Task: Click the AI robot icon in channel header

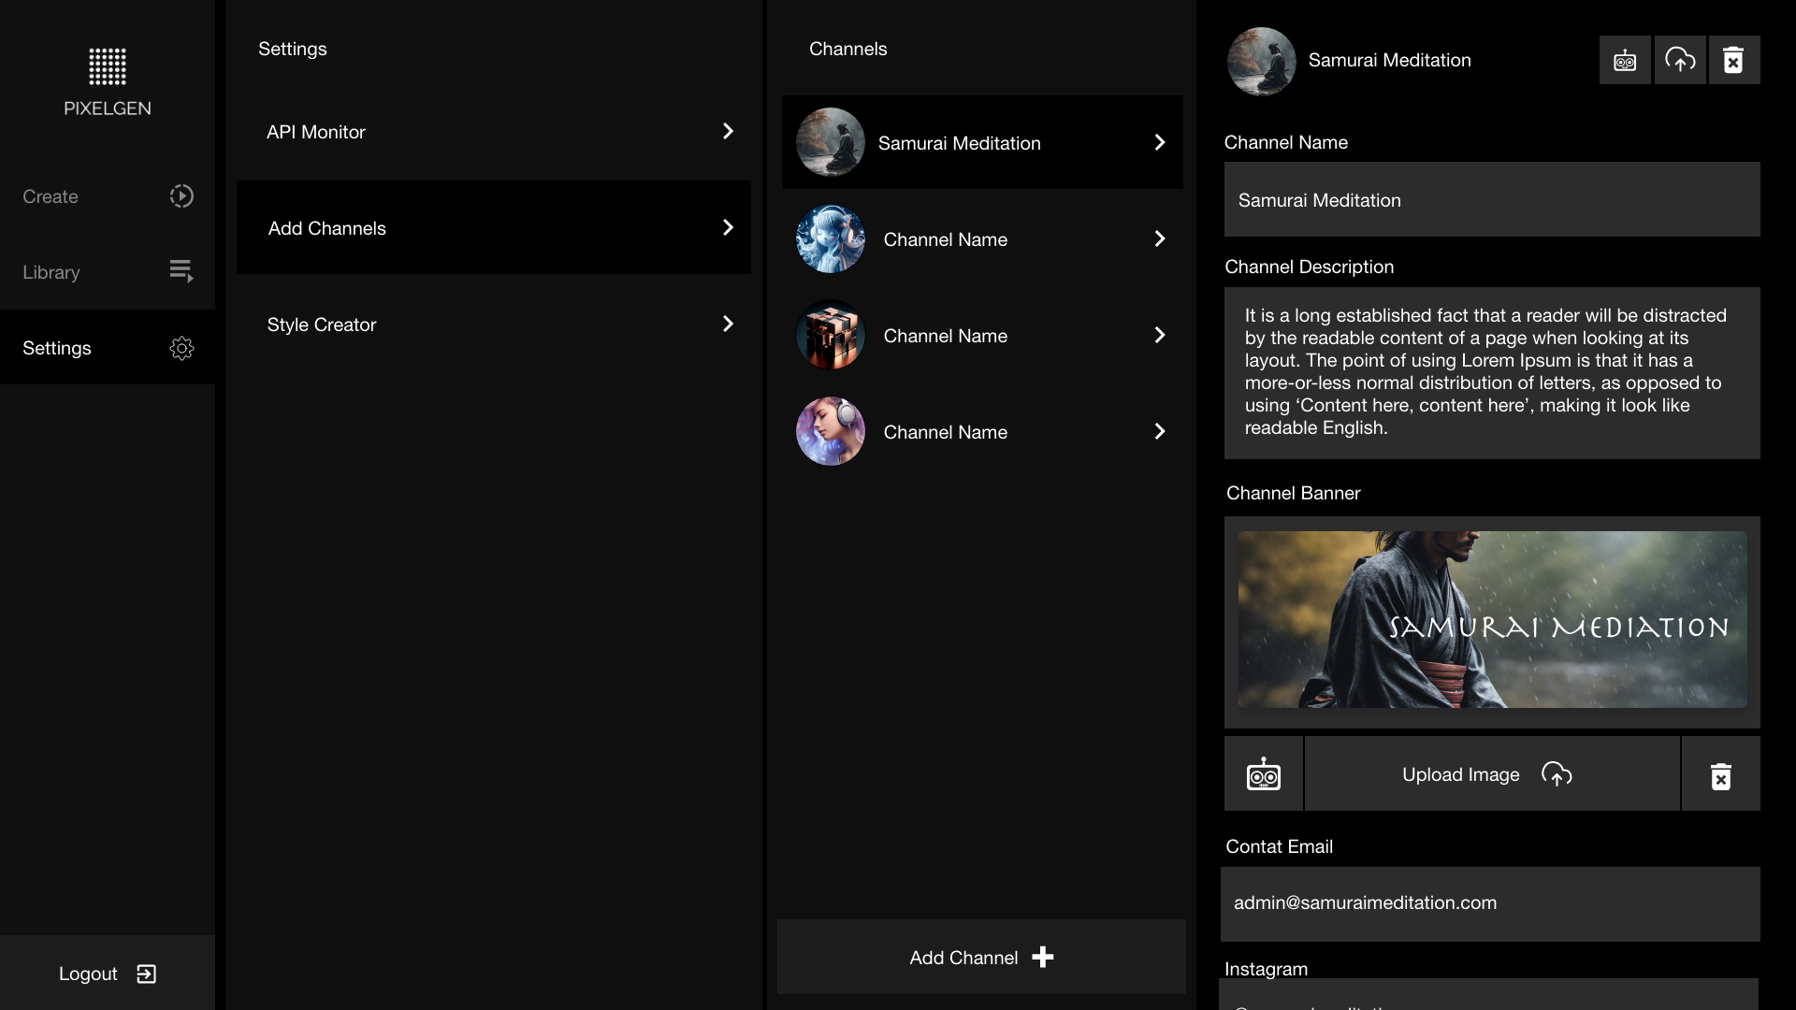Action: (1625, 61)
